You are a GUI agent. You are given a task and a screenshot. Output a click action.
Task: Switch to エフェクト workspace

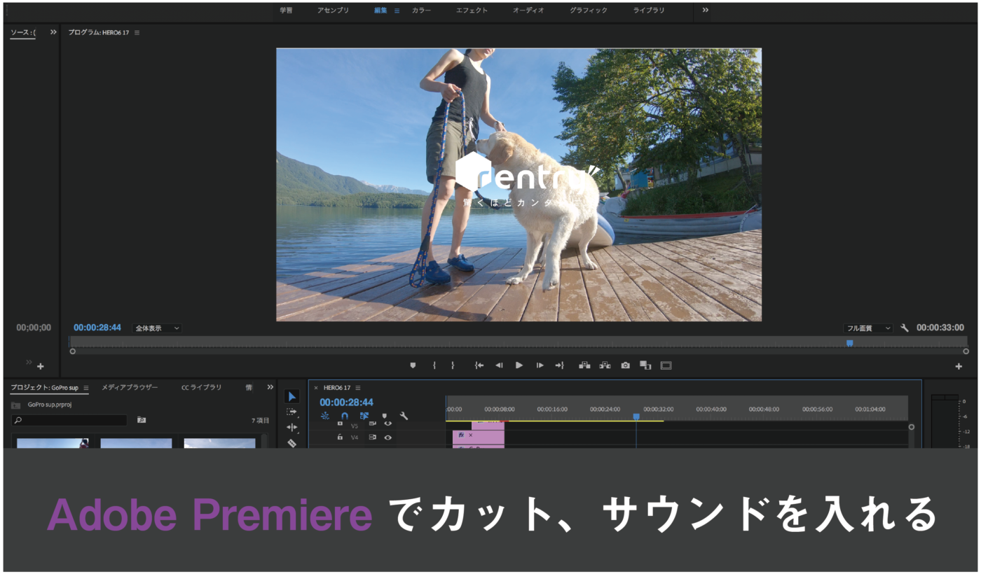point(472,10)
